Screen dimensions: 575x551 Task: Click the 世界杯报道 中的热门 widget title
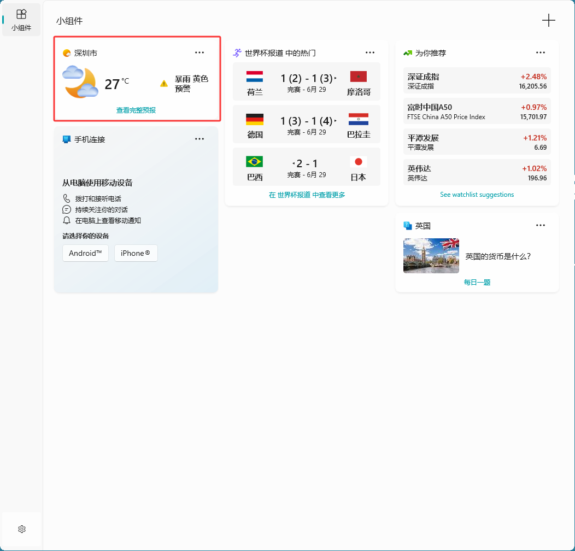pos(280,53)
